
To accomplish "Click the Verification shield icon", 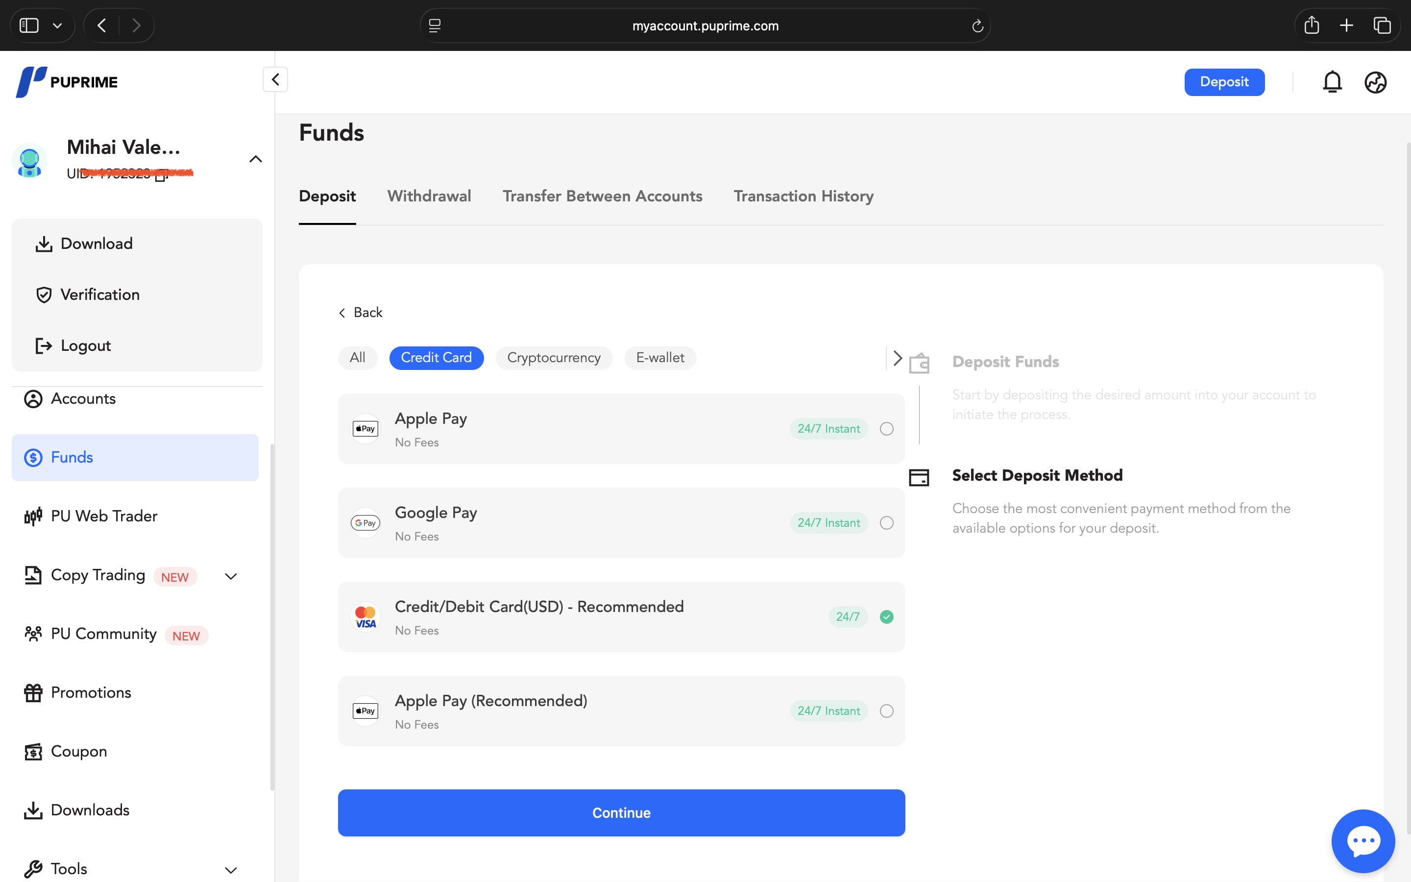I will pyautogui.click(x=44, y=294).
